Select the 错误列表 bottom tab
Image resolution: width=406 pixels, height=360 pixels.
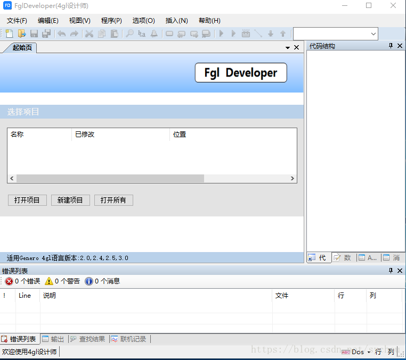pos(19,339)
